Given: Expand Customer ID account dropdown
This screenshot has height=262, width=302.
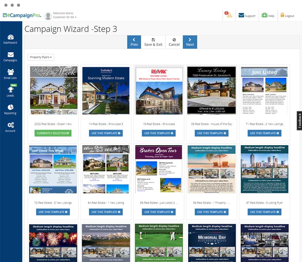Looking at the screenshot, I should (65, 17).
